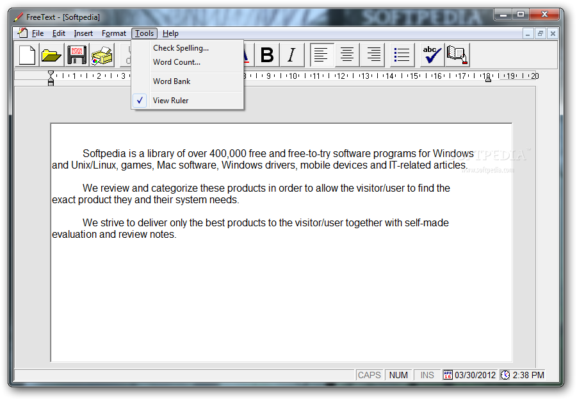Screen dimensions: 577x400
Task: Open the Insert menu
Action: point(83,33)
